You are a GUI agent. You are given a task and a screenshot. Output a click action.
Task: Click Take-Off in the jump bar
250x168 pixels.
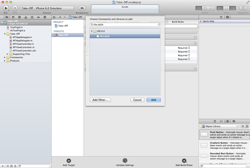click(75, 17)
